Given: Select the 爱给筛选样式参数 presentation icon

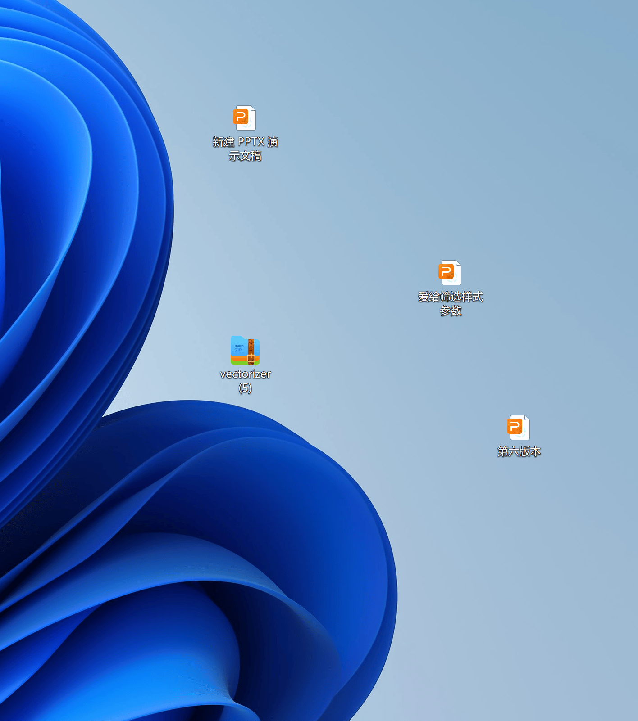Looking at the screenshot, I should tap(450, 273).
